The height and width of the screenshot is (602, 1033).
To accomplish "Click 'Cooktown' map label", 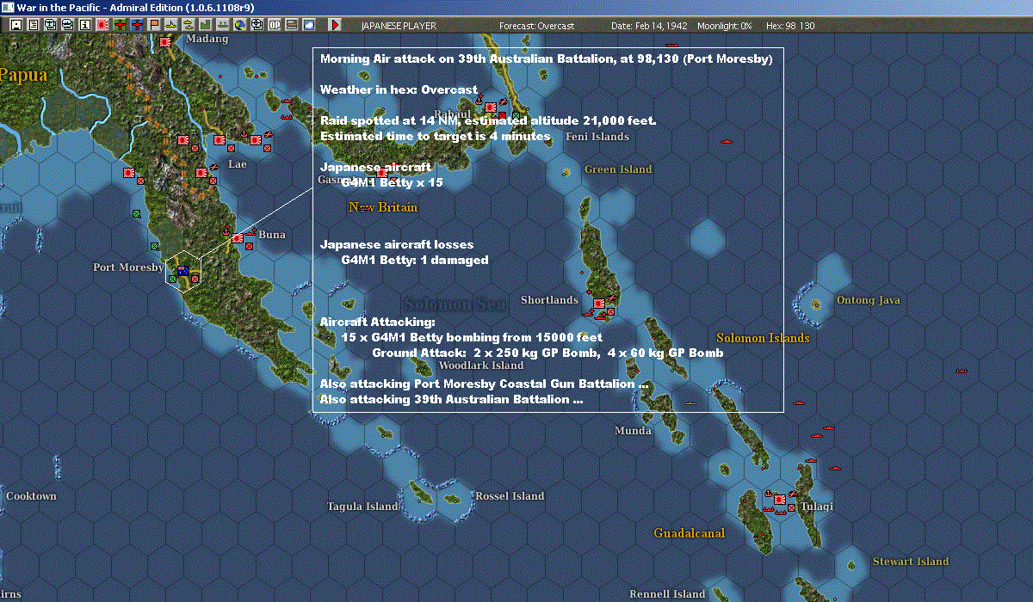I will point(31,496).
